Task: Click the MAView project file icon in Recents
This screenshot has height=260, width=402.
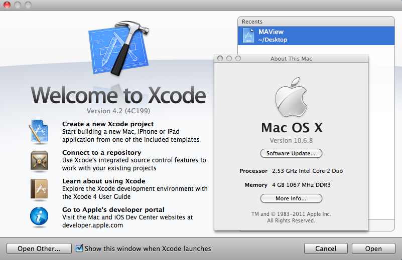Action: [x=248, y=36]
